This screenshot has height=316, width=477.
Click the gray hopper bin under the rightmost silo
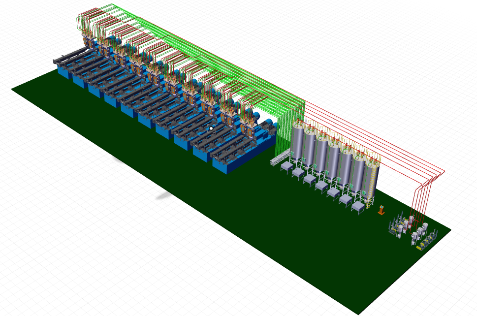(358, 207)
